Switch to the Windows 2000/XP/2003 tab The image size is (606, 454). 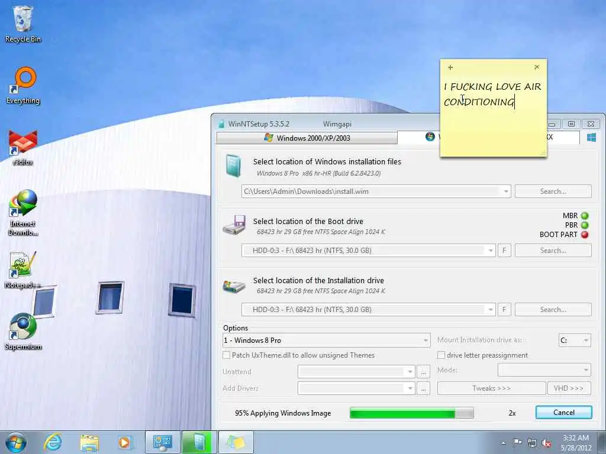pyautogui.click(x=307, y=138)
